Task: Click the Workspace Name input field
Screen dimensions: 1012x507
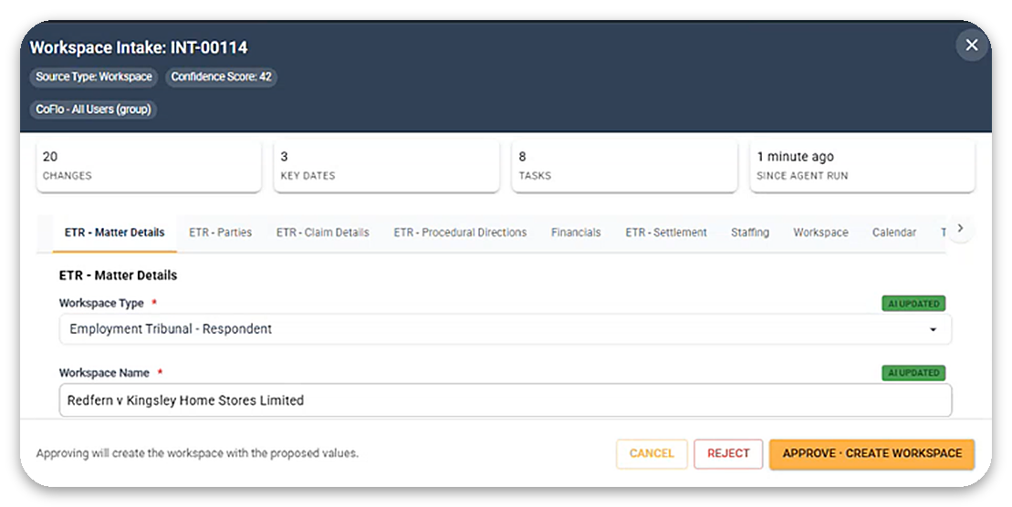Action: (506, 400)
